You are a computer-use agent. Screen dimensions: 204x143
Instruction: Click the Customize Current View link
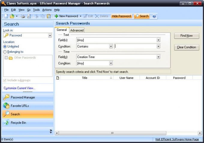19,88
